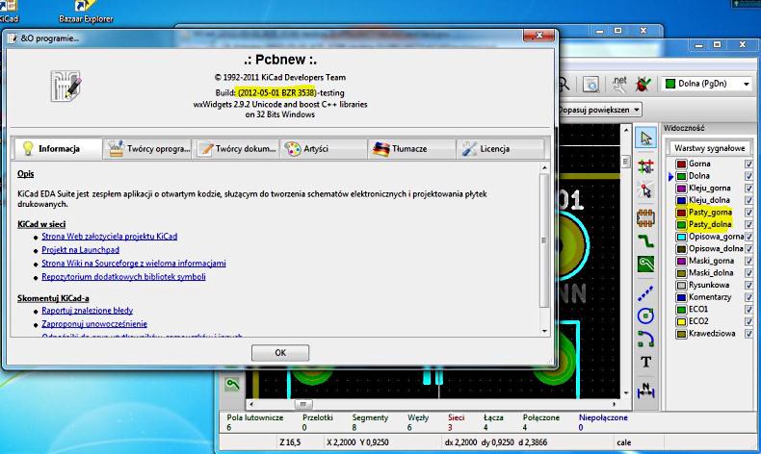Open the Projekt na Launchpad link
The width and height of the screenshot is (761, 454).
pos(81,249)
